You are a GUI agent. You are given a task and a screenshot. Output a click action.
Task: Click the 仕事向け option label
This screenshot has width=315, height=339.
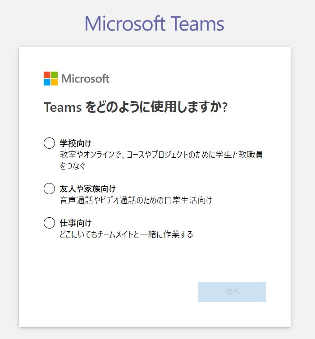click(75, 223)
